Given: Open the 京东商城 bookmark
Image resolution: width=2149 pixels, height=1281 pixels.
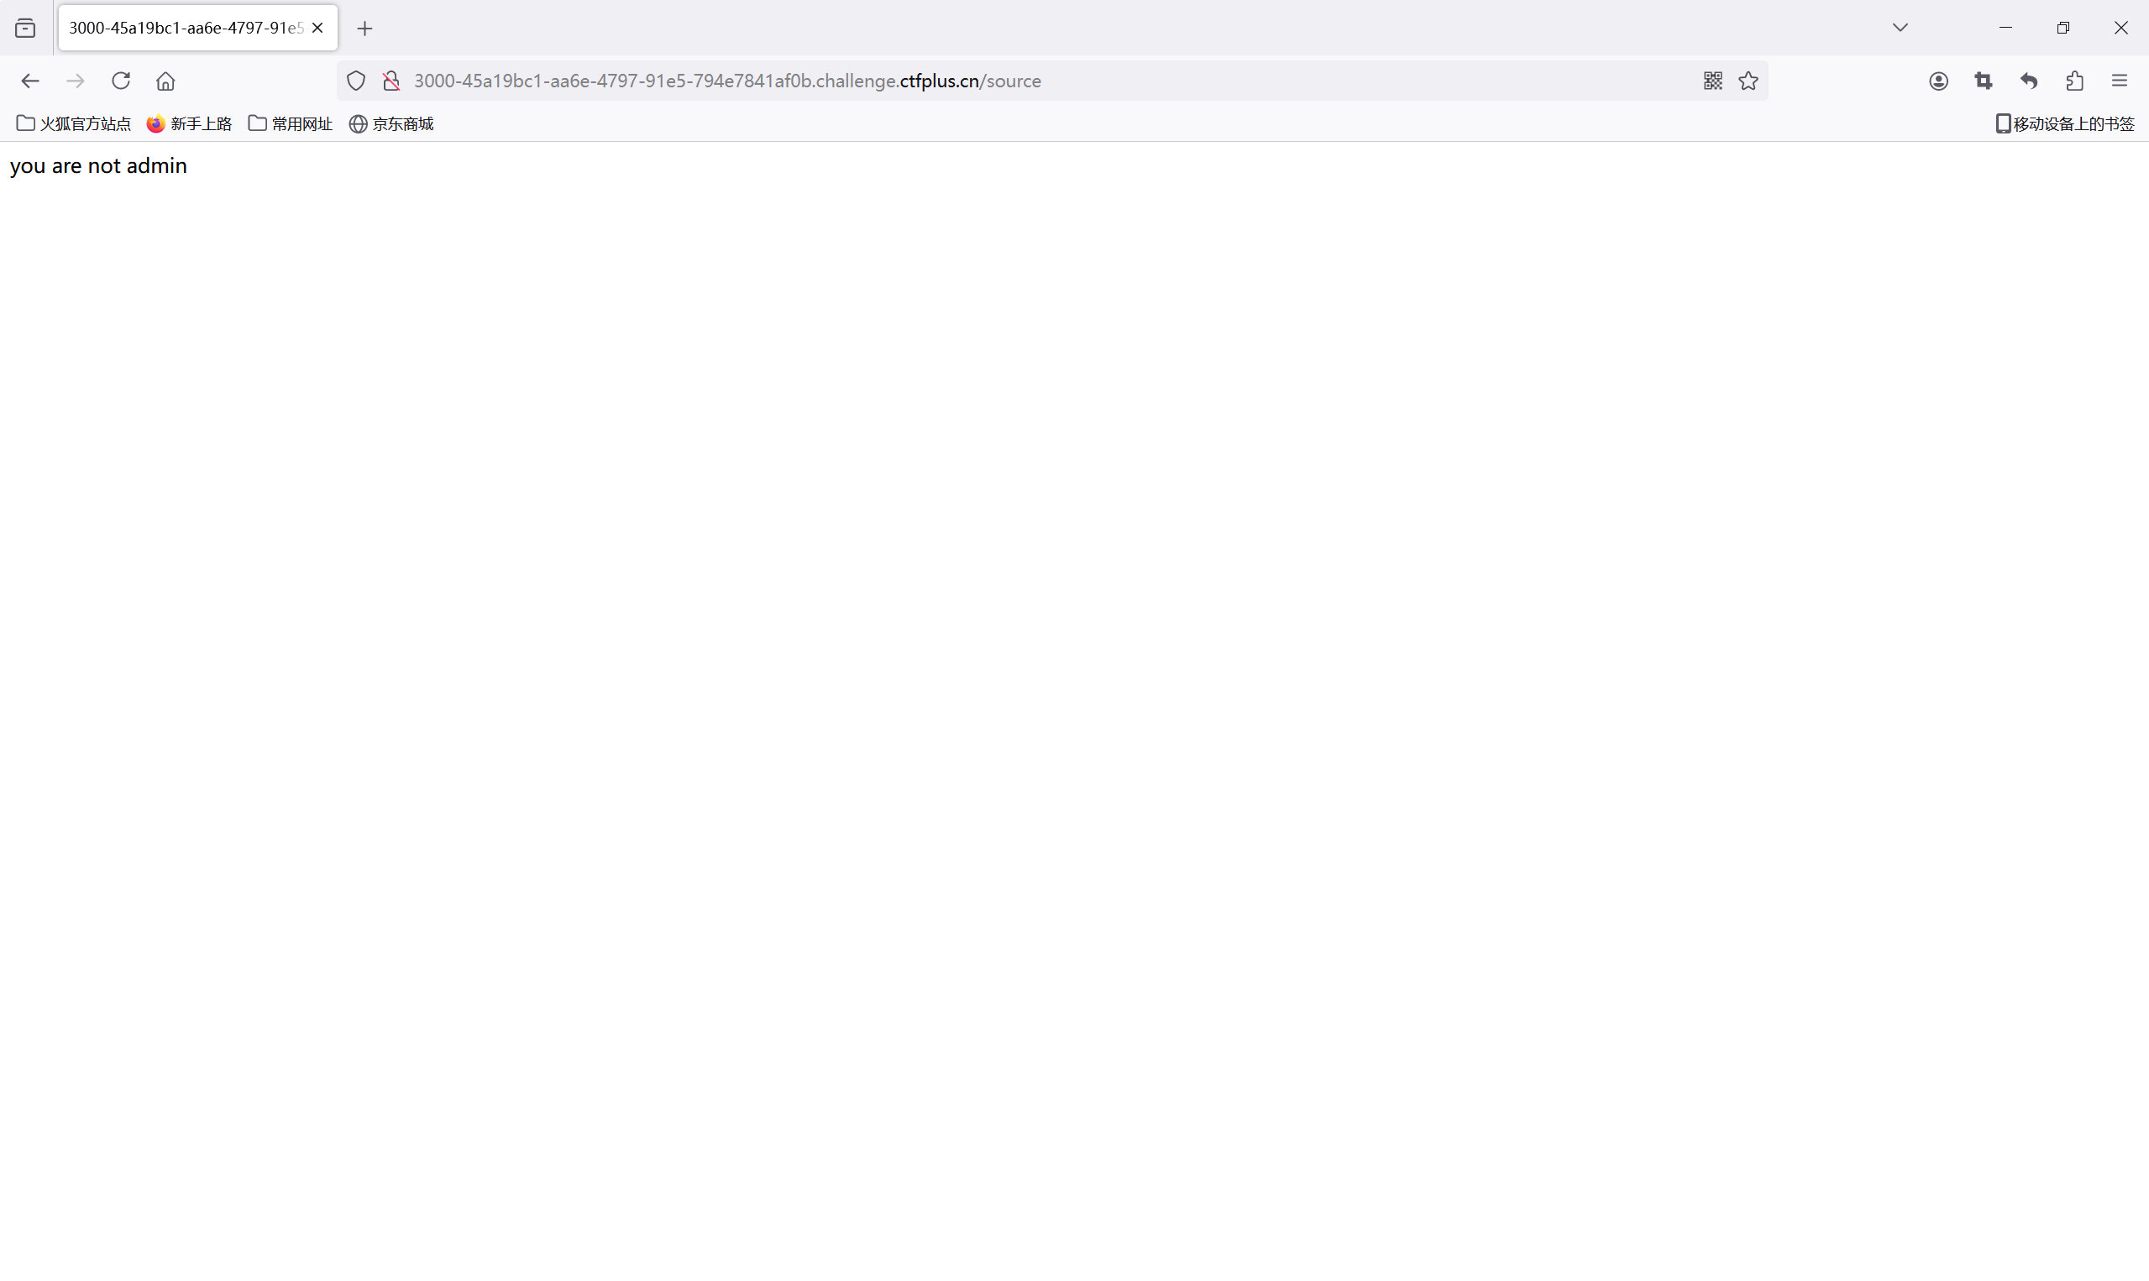Looking at the screenshot, I should (391, 124).
